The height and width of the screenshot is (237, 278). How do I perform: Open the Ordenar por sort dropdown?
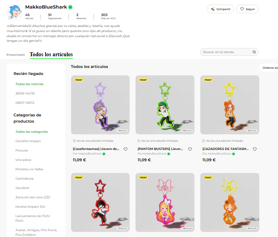269,68
